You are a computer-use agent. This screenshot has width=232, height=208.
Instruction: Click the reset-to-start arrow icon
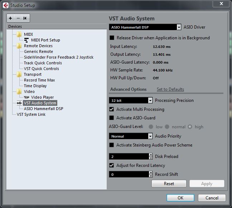point(25,18)
